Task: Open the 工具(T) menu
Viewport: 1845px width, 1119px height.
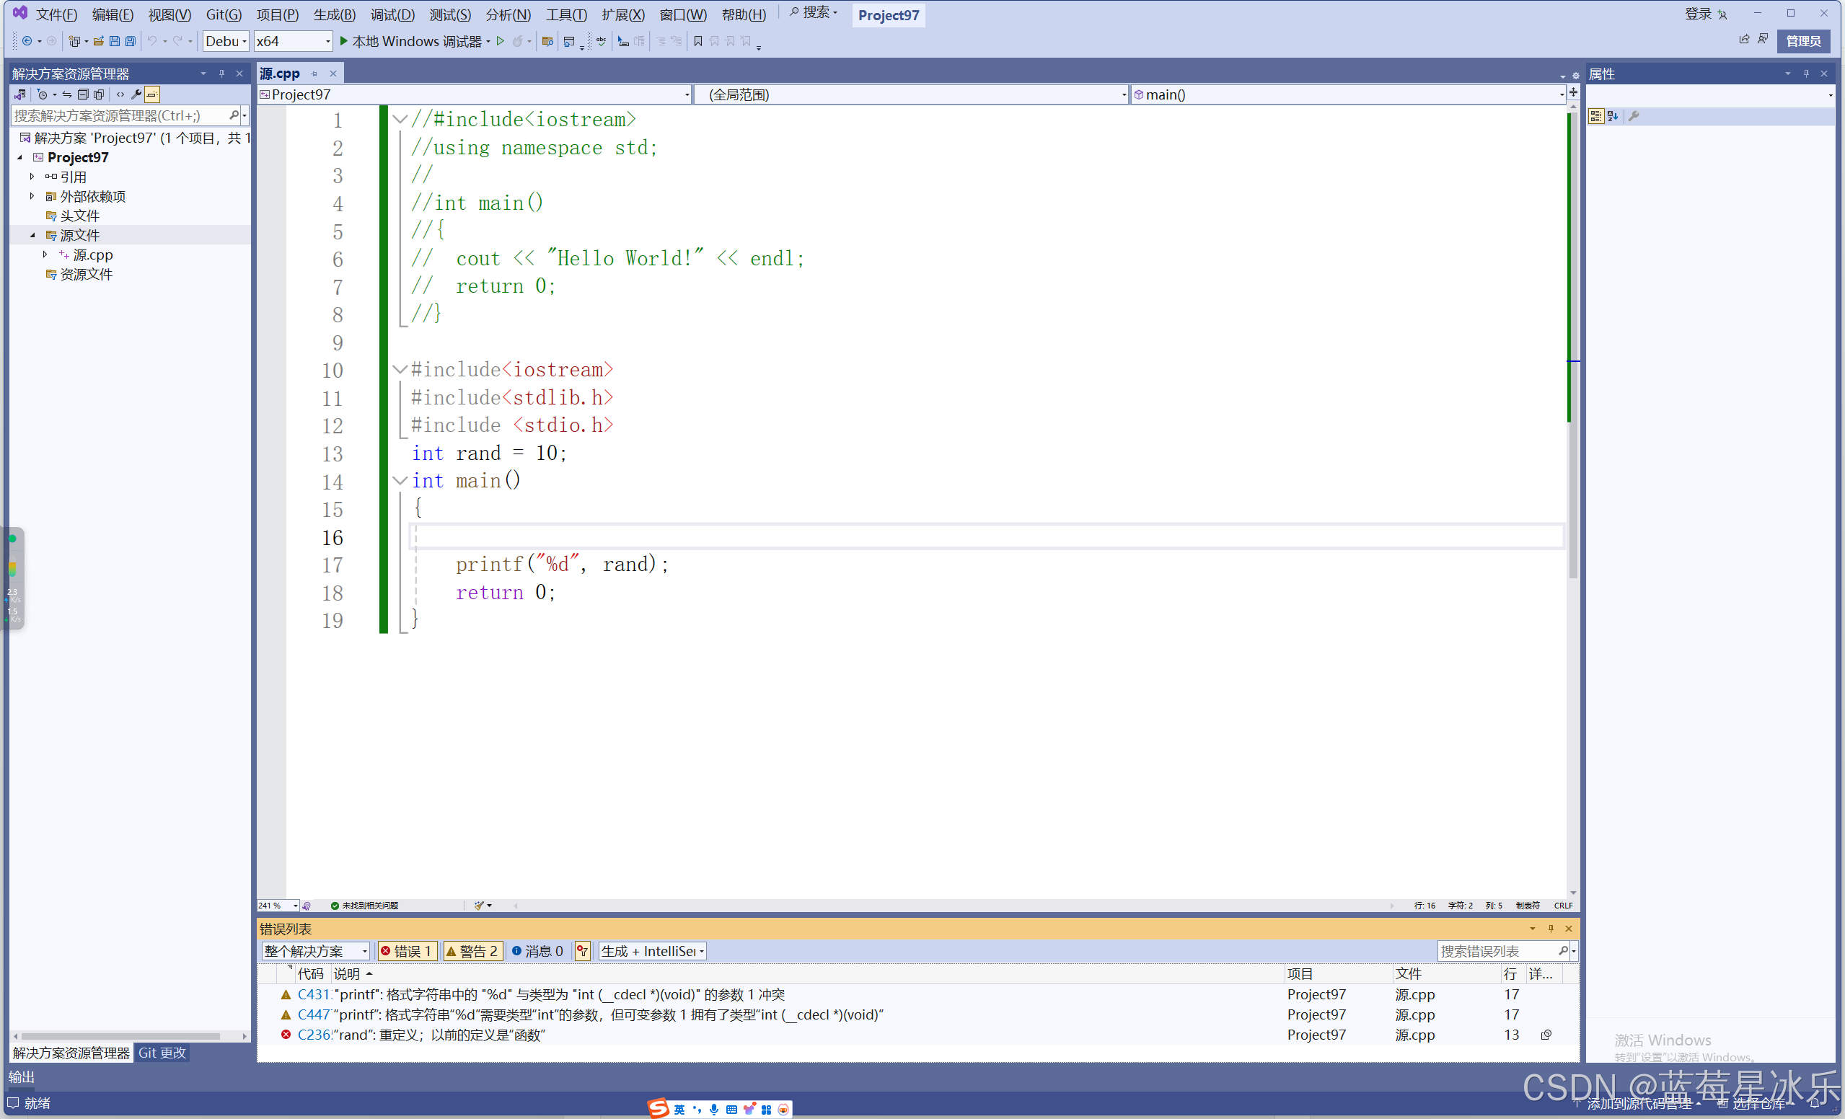Action: 566,14
